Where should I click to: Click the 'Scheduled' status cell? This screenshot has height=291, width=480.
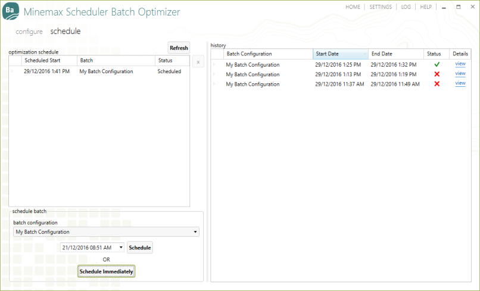pos(169,71)
